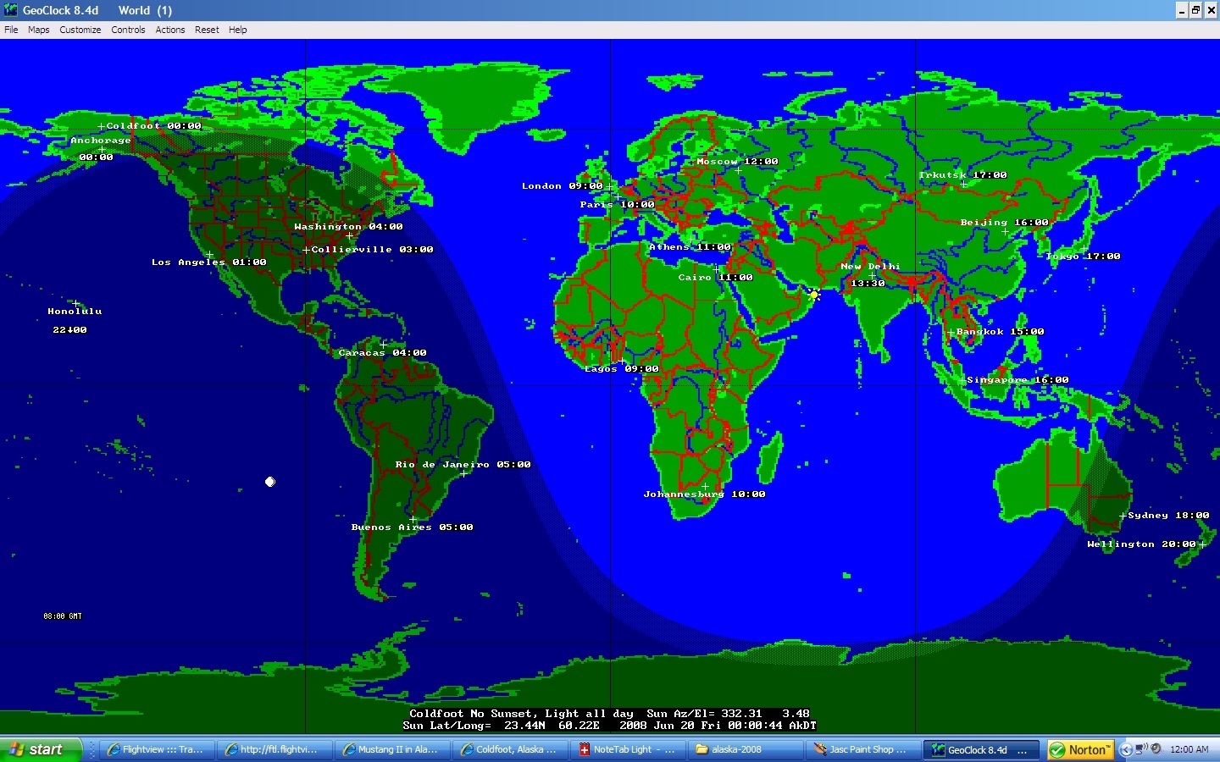Click the GeoClock icon in title bar

pyautogui.click(x=10, y=10)
